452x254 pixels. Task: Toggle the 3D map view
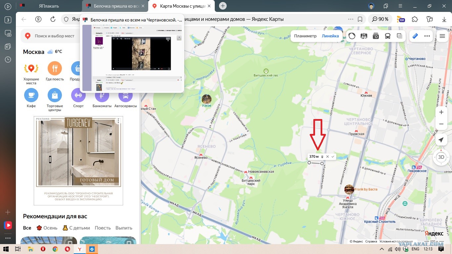[x=441, y=157]
